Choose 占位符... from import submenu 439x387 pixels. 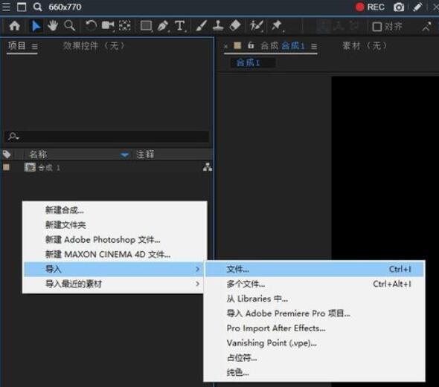(x=315, y=358)
